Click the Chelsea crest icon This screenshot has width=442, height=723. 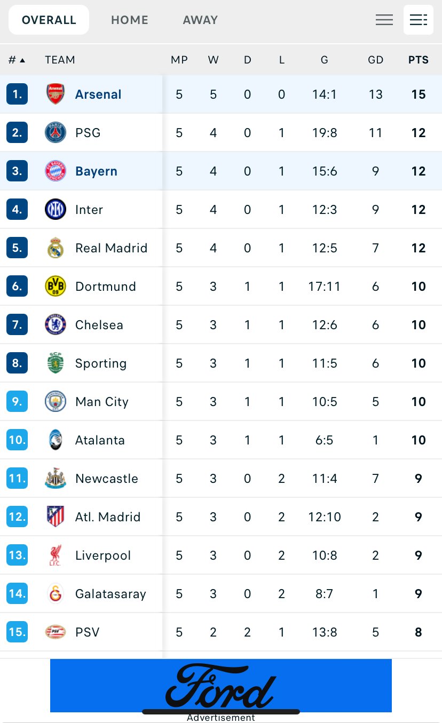pos(56,325)
